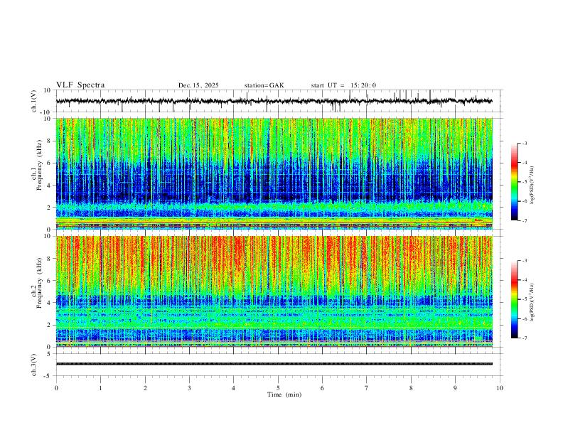Click the date 'Dec. 15, 2025'
The image size is (563, 435).
pyautogui.click(x=198, y=85)
